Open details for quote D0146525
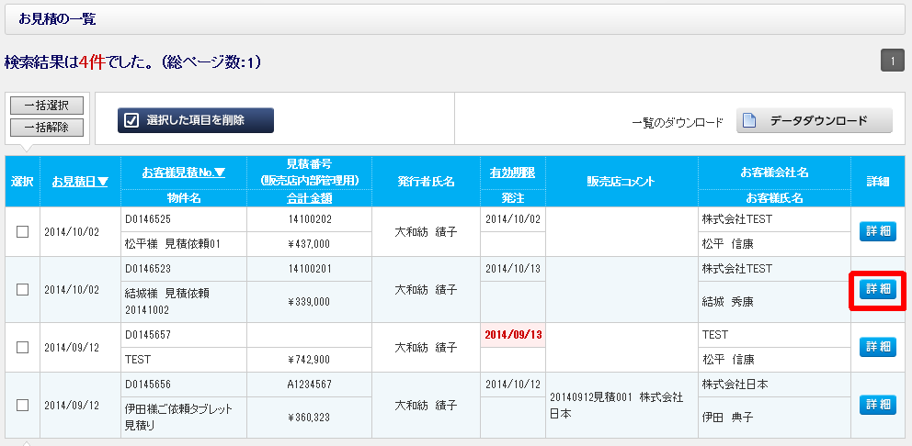Viewport: 912px width, 446px height. [x=876, y=231]
